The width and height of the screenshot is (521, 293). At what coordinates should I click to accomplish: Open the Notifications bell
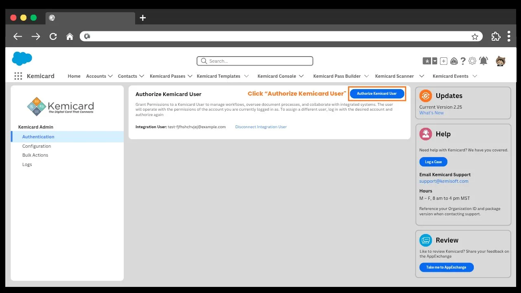484,61
